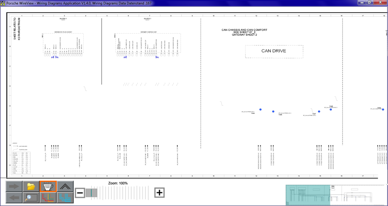Viewport: 388px width, 206px height.
Task: Click the minus zoom out button
Action: pos(80,193)
